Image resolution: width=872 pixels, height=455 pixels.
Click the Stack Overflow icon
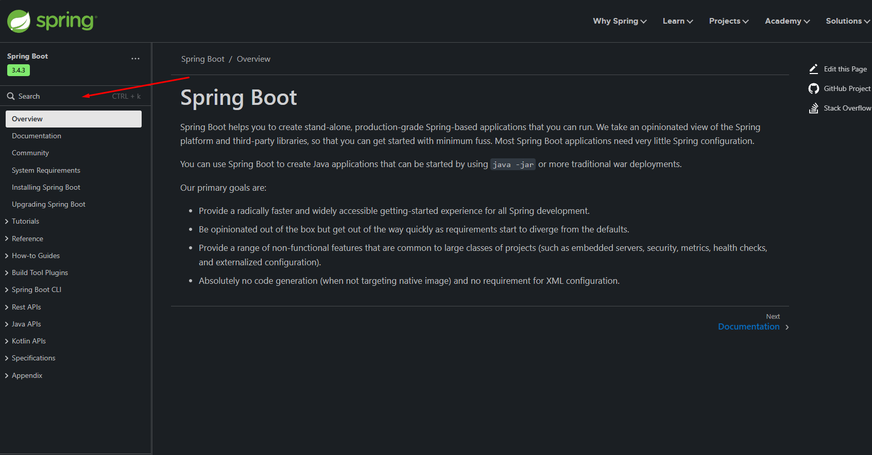tap(814, 108)
